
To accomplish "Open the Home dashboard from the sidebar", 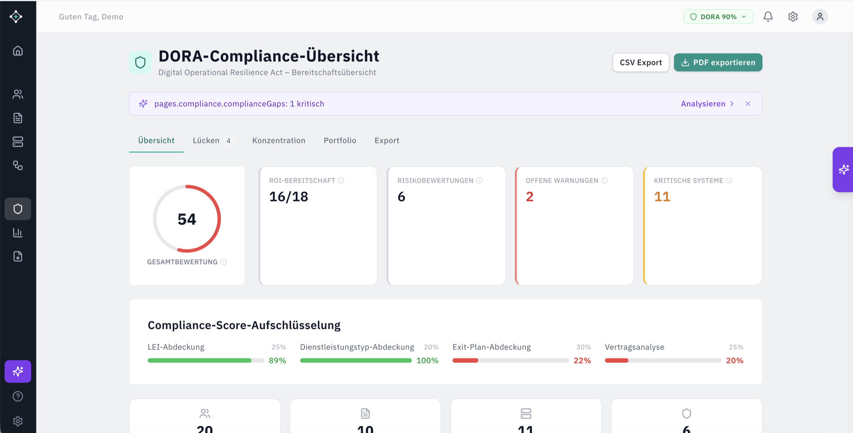I will [18, 51].
